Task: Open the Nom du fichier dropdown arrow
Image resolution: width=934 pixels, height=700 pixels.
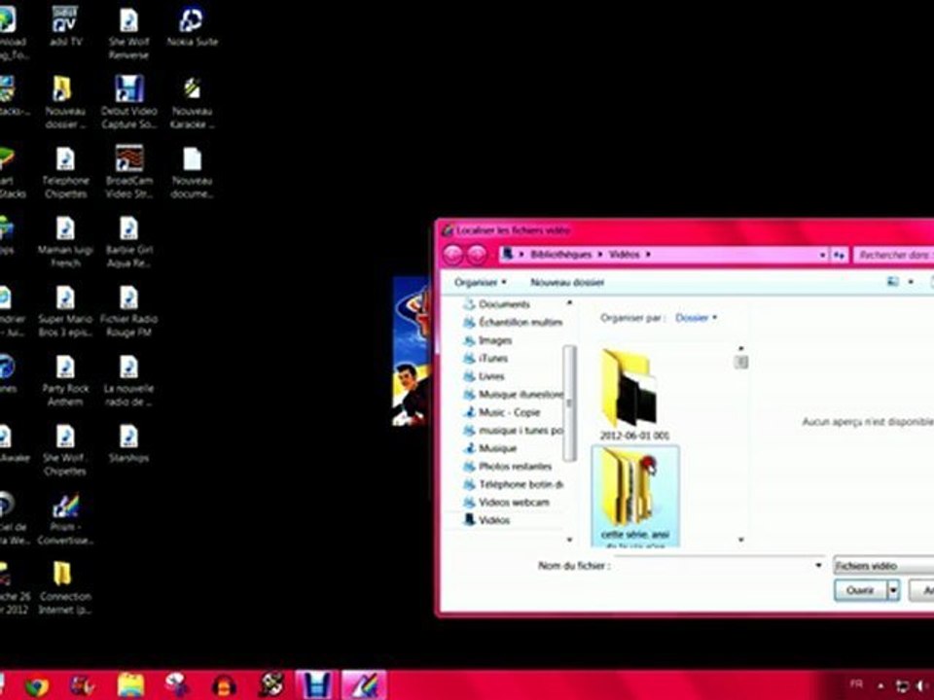Action: click(x=818, y=566)
